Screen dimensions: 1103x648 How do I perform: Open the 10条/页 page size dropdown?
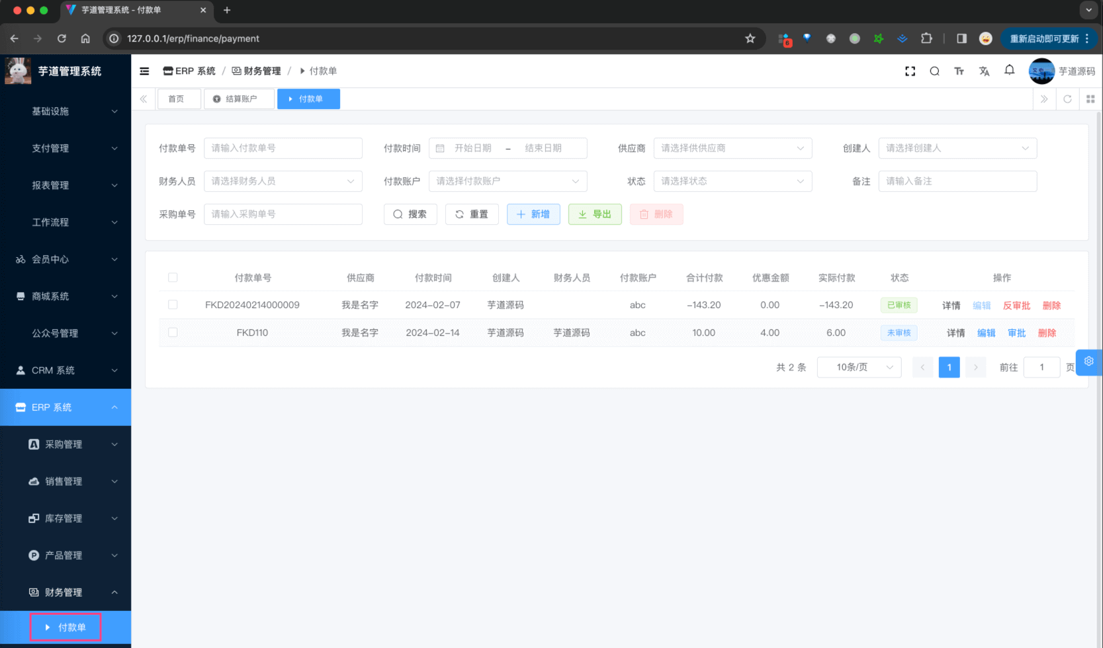click(x=859, y=367)
